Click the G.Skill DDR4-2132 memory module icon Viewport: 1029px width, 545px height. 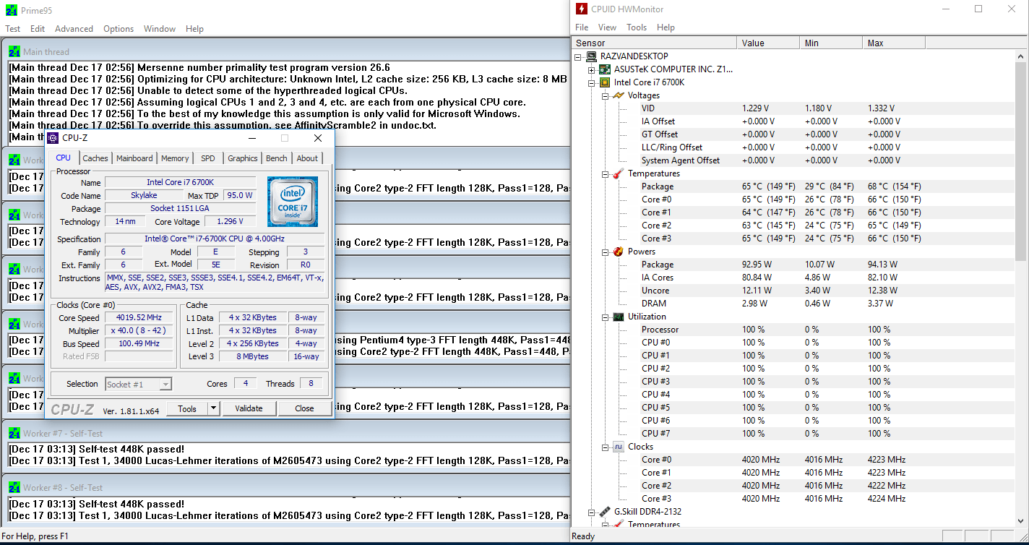tap(605, 512)
